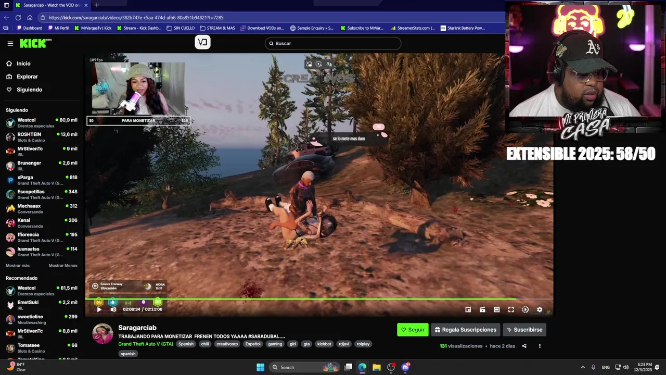This screenshot has height=375, width=666.
Task: Open fflorencia channel in sidebar
Action: pyautogui.click(x=42, y=237)
